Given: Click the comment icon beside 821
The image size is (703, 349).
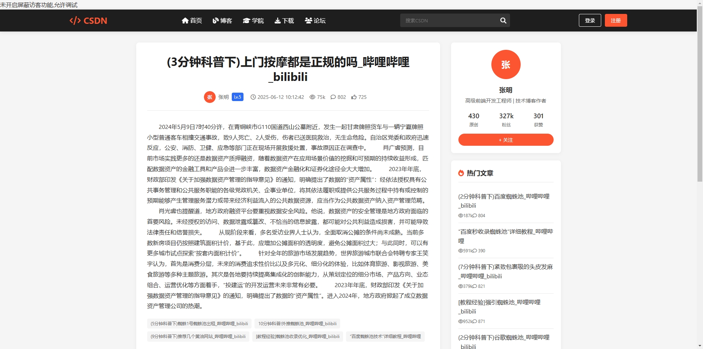Looking at the screenshot, I should click(475, 286).
